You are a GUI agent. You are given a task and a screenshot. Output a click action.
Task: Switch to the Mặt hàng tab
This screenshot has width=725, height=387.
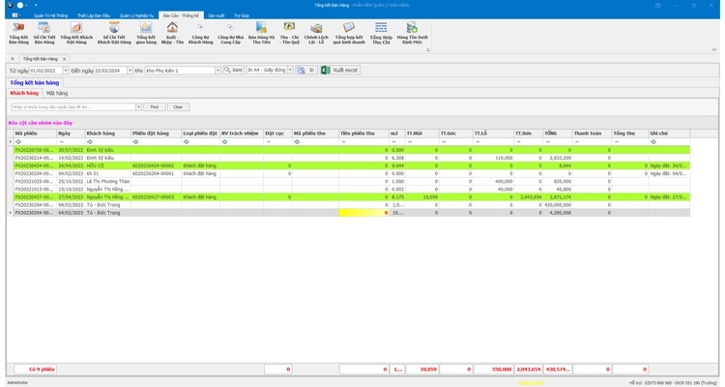pos(57,93)
